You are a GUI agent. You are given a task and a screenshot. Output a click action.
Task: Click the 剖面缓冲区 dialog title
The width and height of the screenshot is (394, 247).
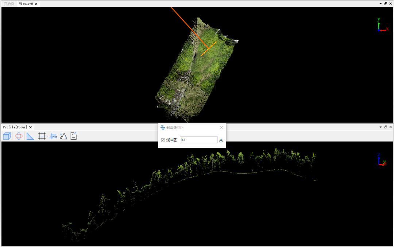pos(175,127)
